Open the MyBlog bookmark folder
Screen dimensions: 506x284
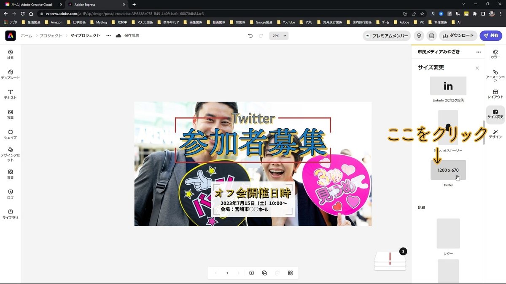coord(98,22)
